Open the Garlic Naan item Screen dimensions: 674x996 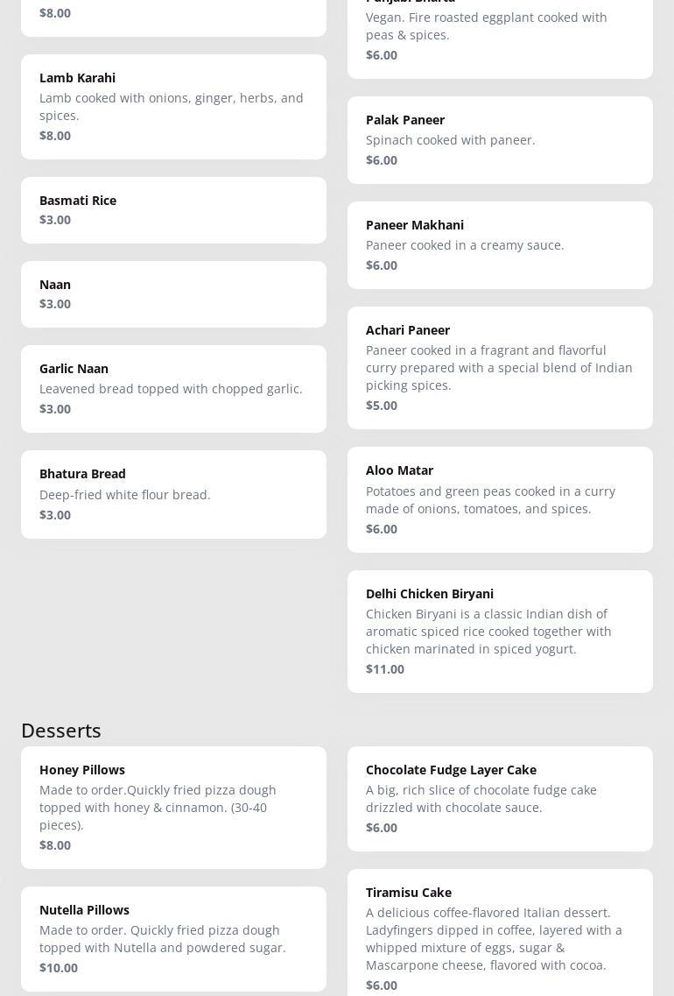click(x=173, y=388)
